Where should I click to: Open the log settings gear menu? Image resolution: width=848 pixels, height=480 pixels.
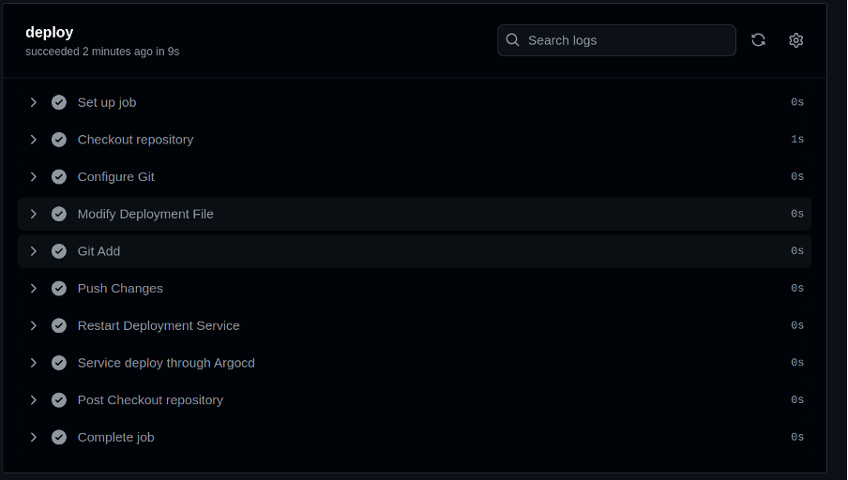click(x=795, y=40)
